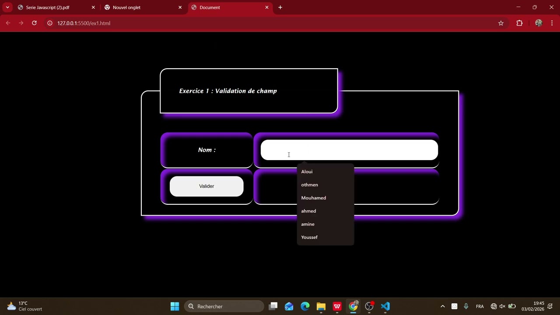Open the notifications bell icon
Viewport: 560px width, 315px height.
(550, 306)
